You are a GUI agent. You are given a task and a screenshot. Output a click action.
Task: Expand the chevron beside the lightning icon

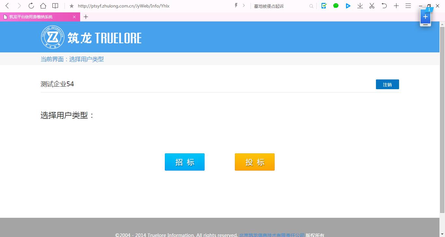244,6
